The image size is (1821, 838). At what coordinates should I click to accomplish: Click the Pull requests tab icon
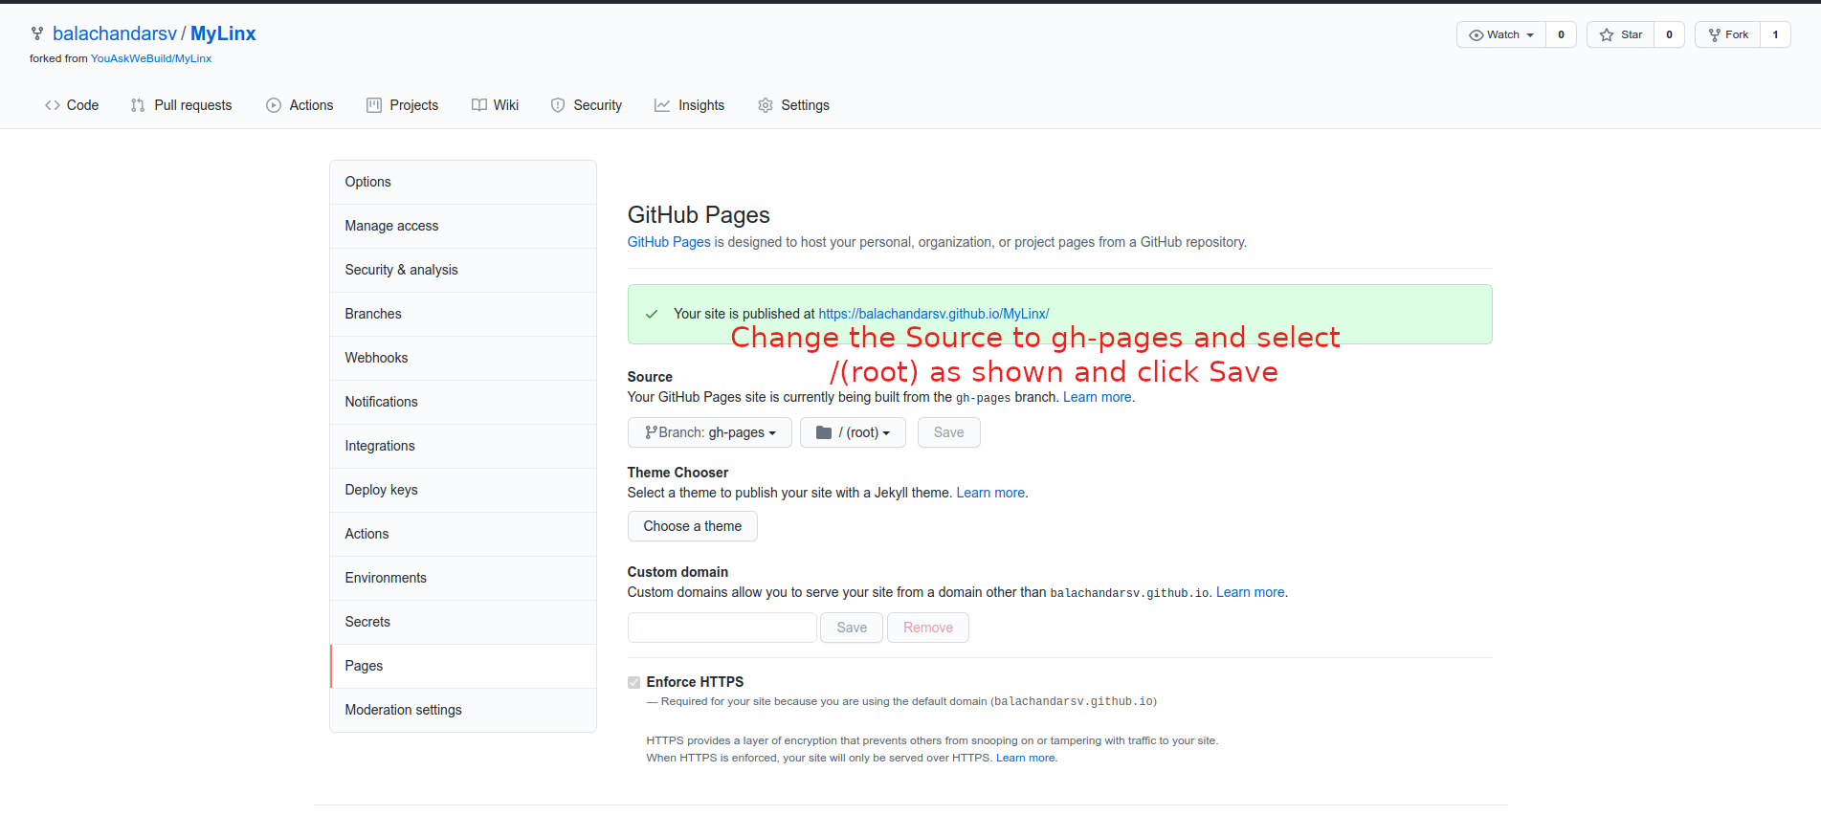(138, 105)
